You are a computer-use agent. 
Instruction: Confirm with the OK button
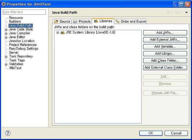tap(151, 133)
